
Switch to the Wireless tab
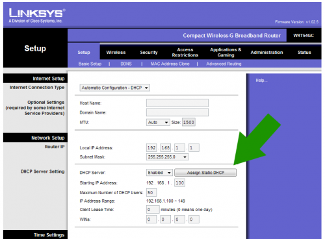pos(116,53)
